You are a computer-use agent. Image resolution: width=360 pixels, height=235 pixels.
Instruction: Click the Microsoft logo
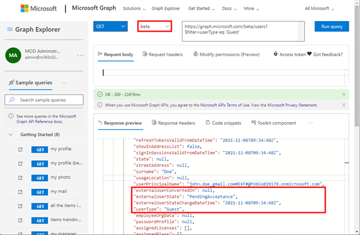[38, 8]
